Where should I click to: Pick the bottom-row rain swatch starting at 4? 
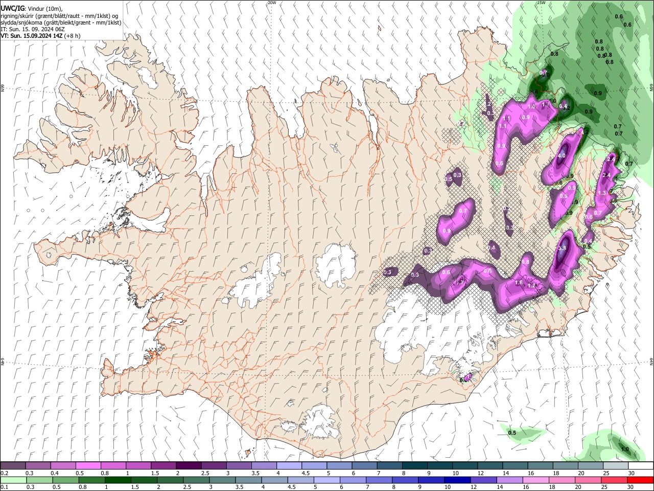click(274, 480)
